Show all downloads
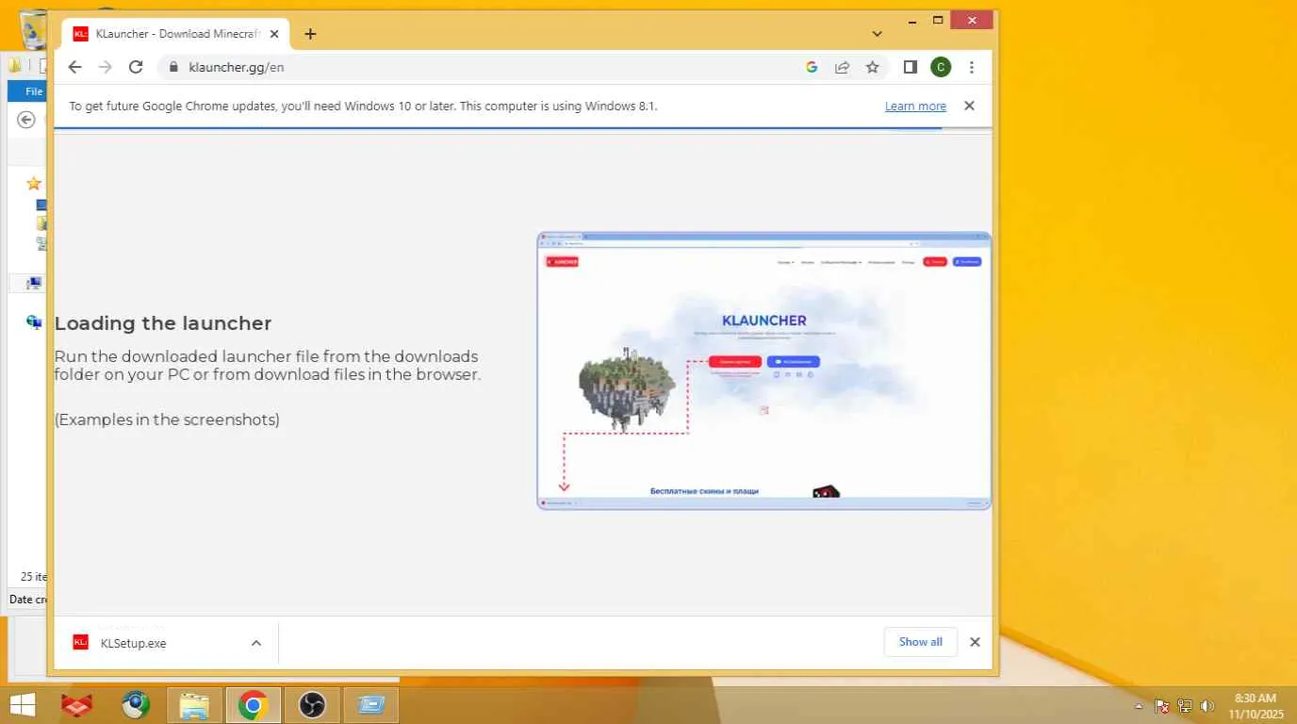Screen dimensions: 1297x724 [x=920, y=642]
